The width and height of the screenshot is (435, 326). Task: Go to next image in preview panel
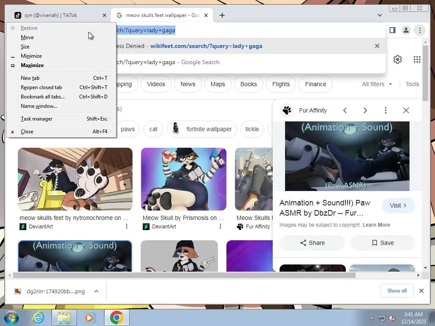[365, 110]
